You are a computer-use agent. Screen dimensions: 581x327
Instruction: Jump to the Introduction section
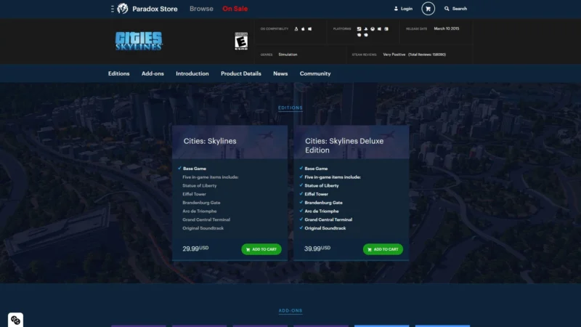pos(192,73)
